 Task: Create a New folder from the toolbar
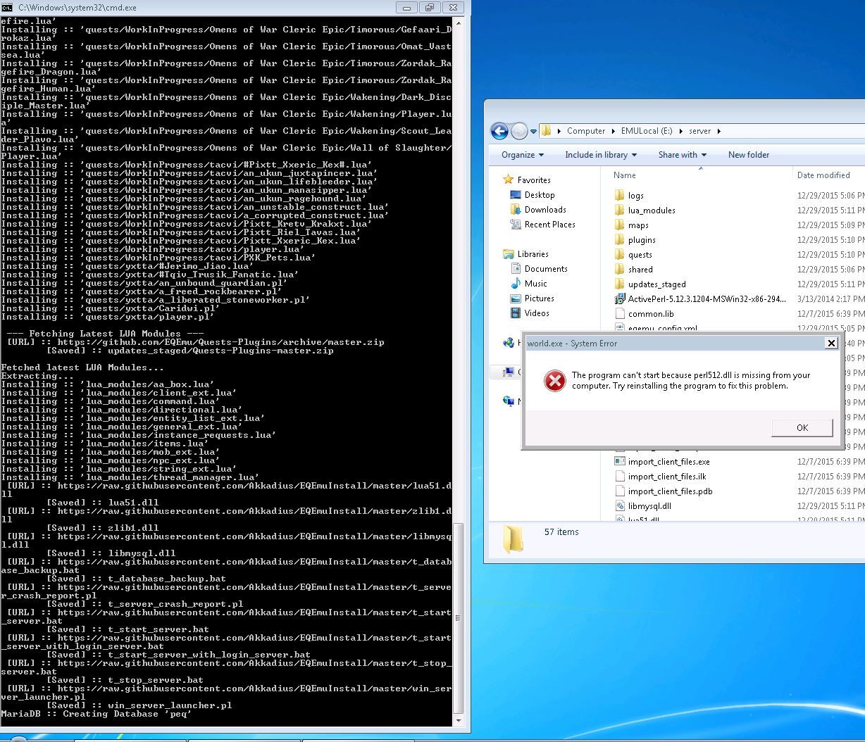(749, 155)
